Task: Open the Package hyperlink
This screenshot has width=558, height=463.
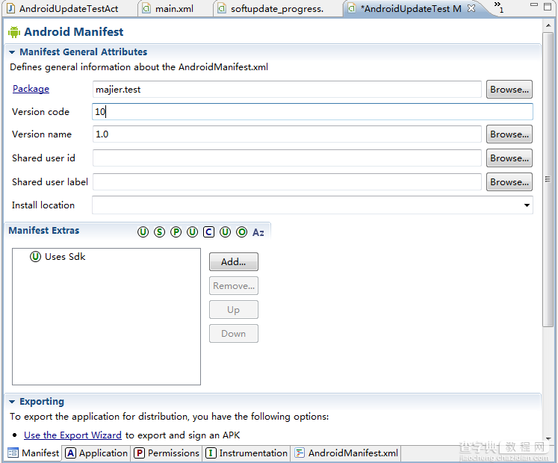Action: click(31, 89)
